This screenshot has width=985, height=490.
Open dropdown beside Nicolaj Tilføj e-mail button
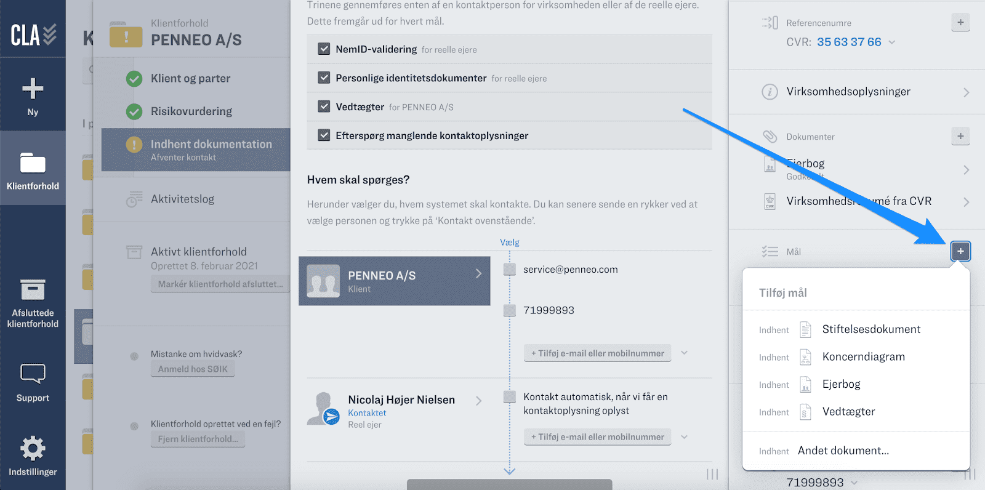(x=684, y=437)
